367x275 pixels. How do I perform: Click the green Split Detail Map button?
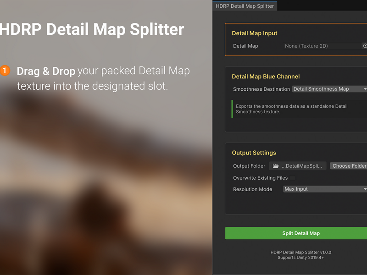click(296, 233)
